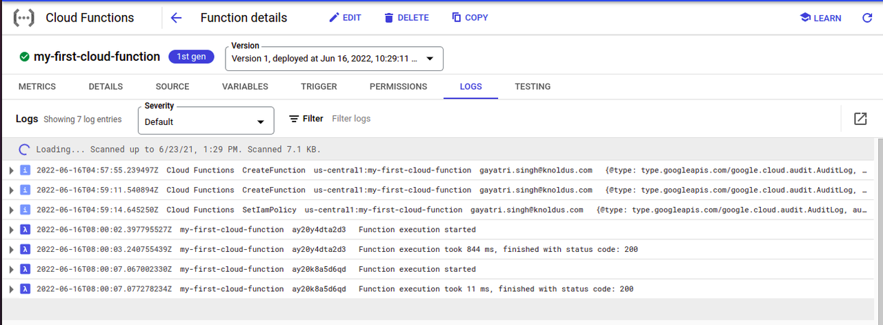This screenshot has width=883, height=325.
Task: Select the LOGS tab
Action: 471,87
